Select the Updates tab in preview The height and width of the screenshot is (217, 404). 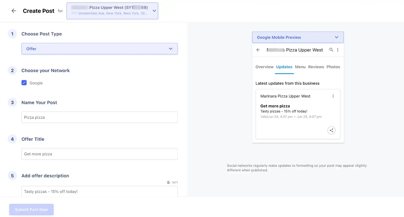pyautogui.click(x=284, y=67)
